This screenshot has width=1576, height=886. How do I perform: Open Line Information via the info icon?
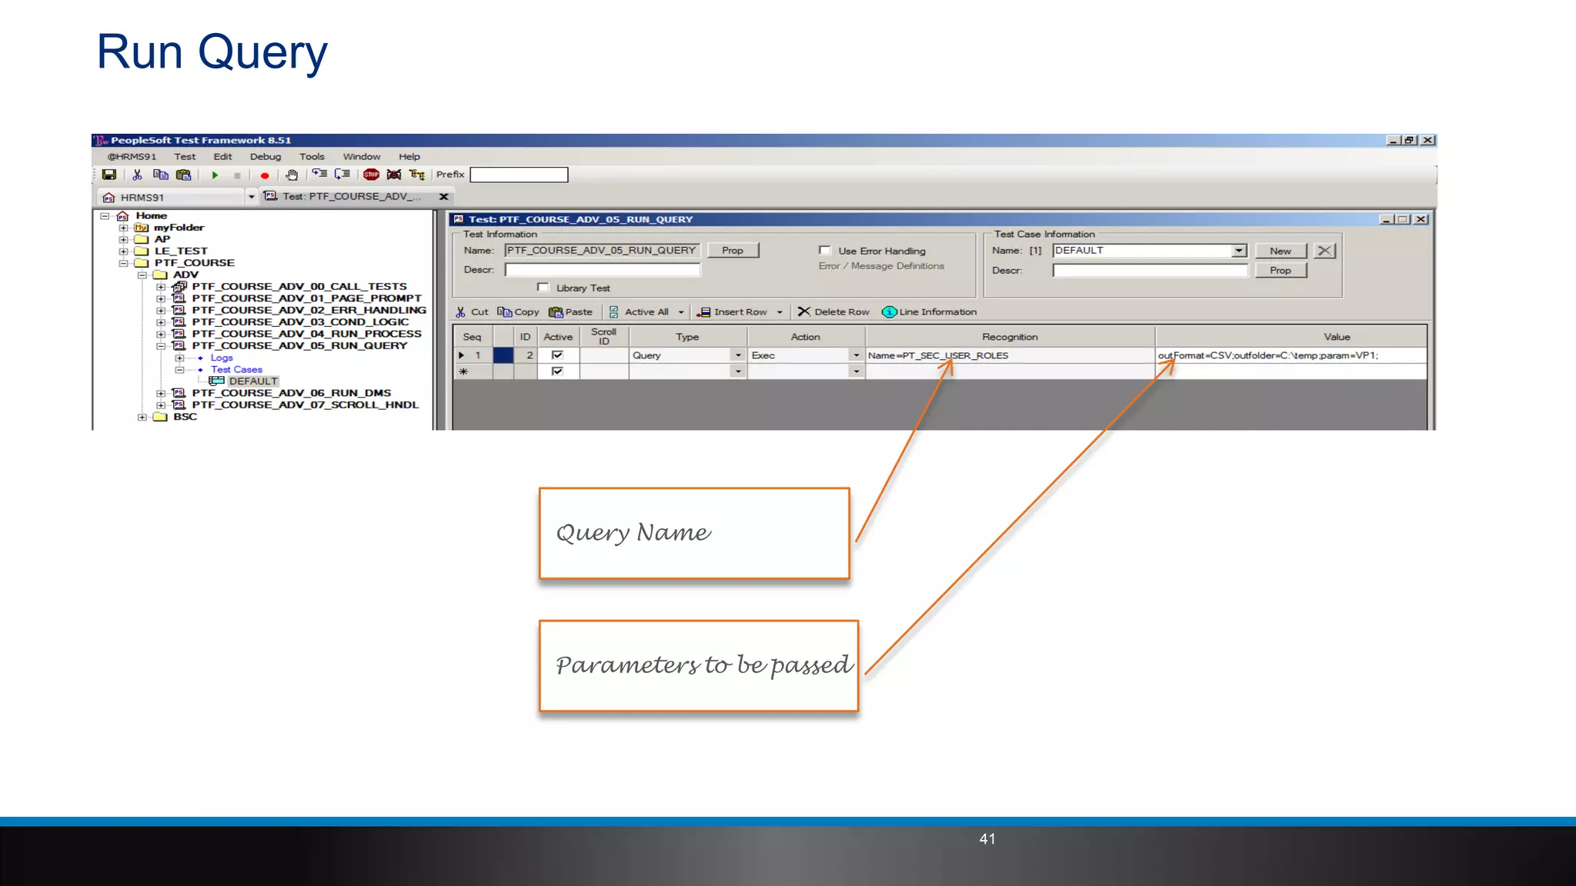tap(889, 311)
